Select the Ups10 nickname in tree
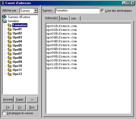The width and height of the screenshot is (136, 119). 17,66
